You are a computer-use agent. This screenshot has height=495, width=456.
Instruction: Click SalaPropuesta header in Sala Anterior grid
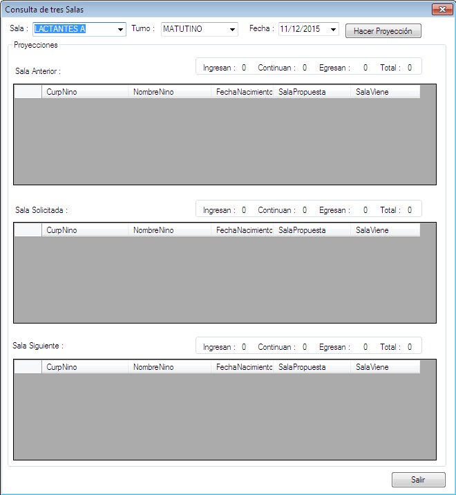[x=312, y=92]
